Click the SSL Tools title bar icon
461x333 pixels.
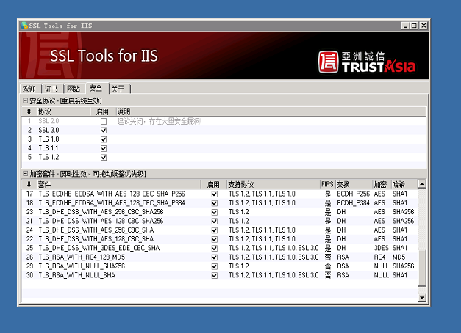tap(24, 26)
